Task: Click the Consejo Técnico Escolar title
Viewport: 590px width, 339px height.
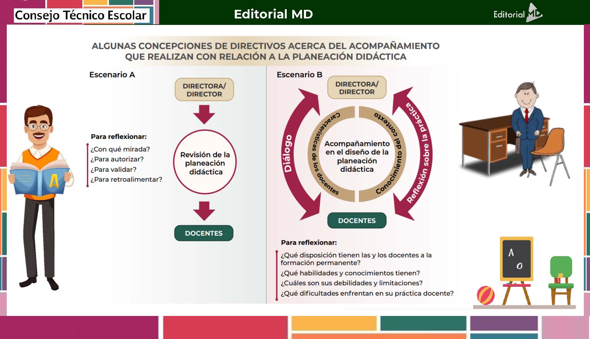Action: pos(81,15)
